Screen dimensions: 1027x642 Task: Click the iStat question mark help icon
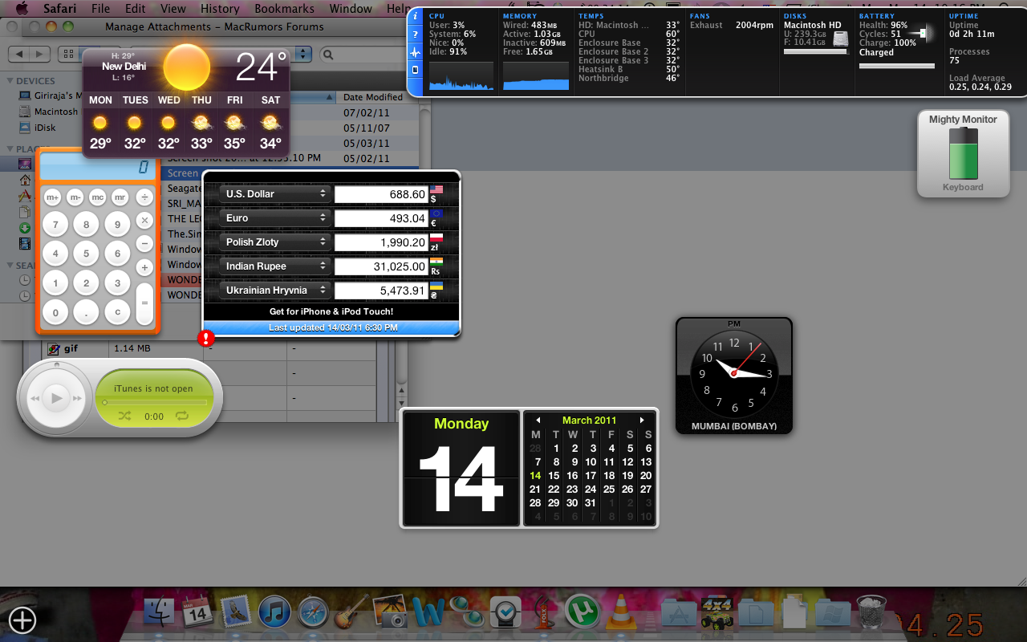coord(415,35)
